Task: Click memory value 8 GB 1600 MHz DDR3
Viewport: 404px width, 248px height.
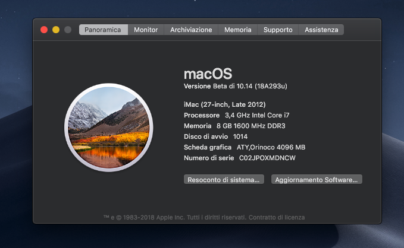Action: click(x=250, y=126)
